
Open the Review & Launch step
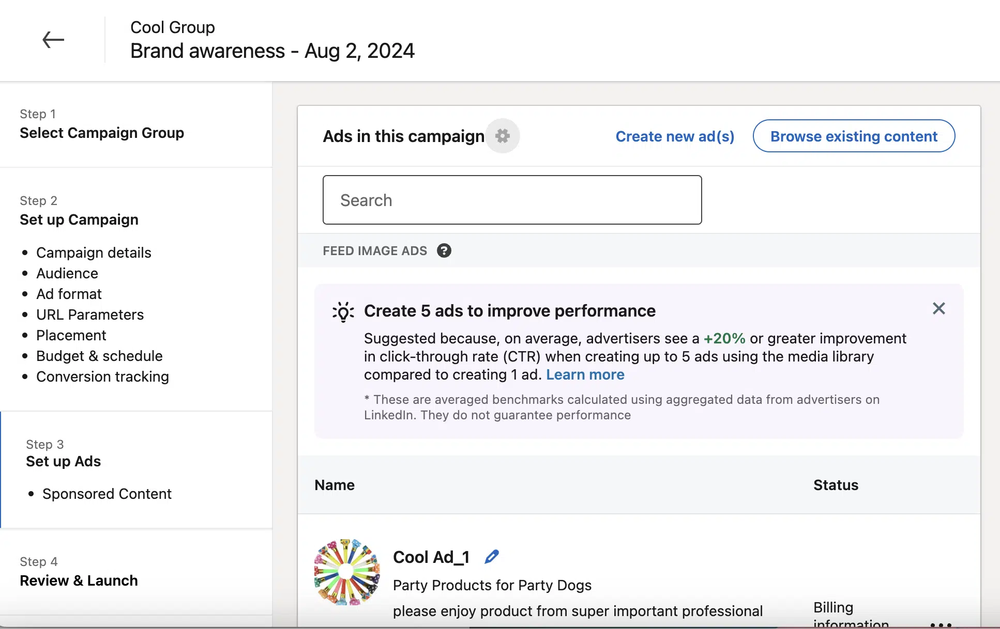[x=79, y=580]
